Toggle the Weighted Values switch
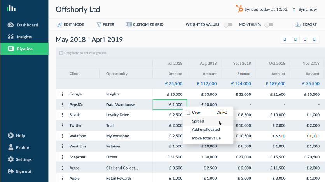This screenshot has width=325, height=182. pos(228,24)
